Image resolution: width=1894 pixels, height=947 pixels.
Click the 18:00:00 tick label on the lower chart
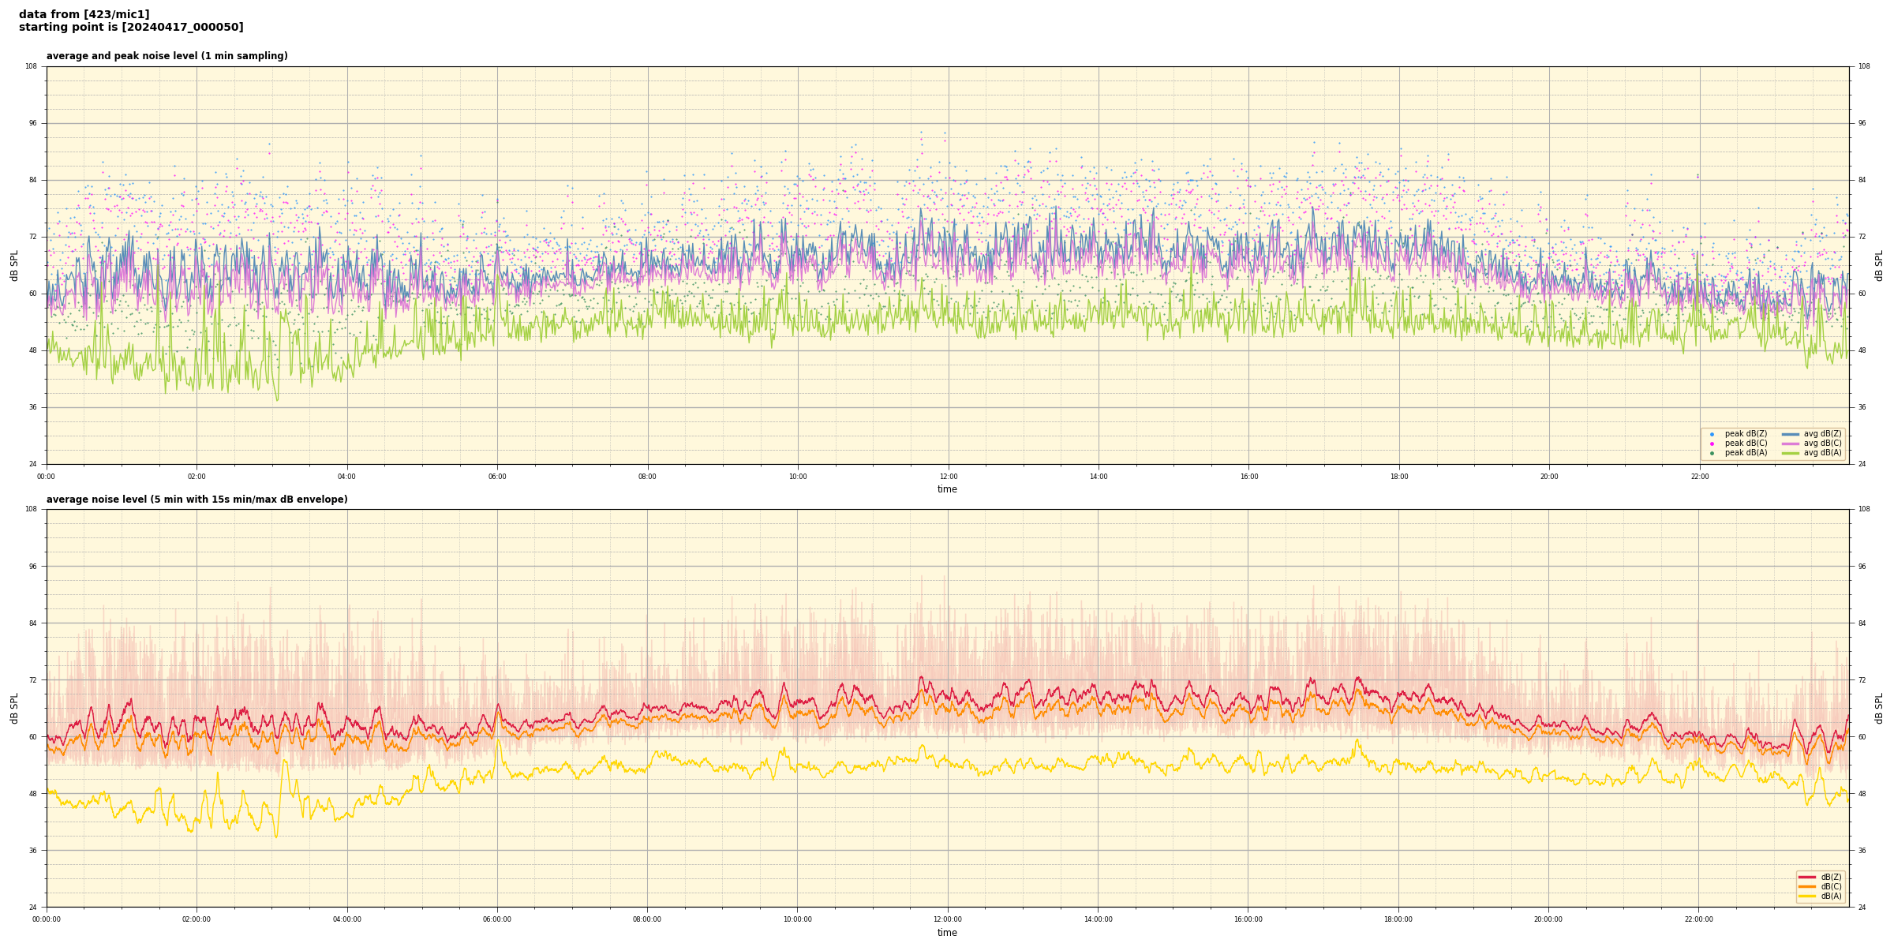point(1398,919)
